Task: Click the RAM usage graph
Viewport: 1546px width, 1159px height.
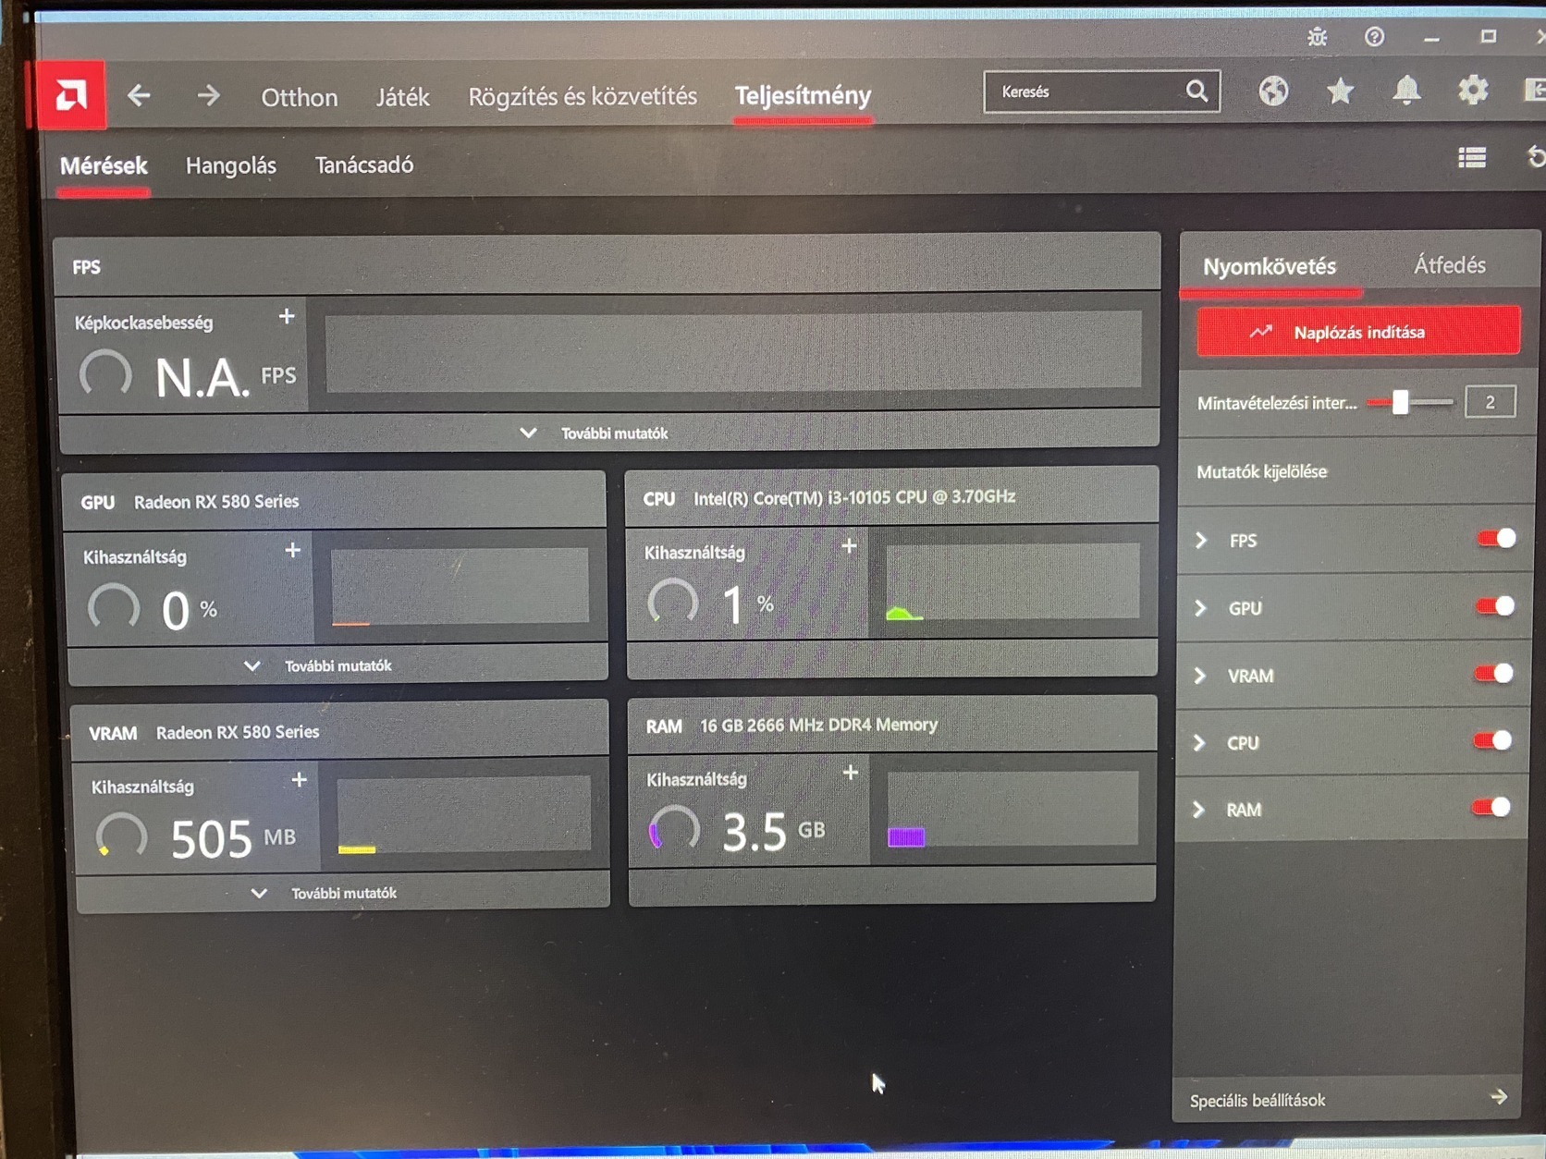Action: pos(1013,808)
